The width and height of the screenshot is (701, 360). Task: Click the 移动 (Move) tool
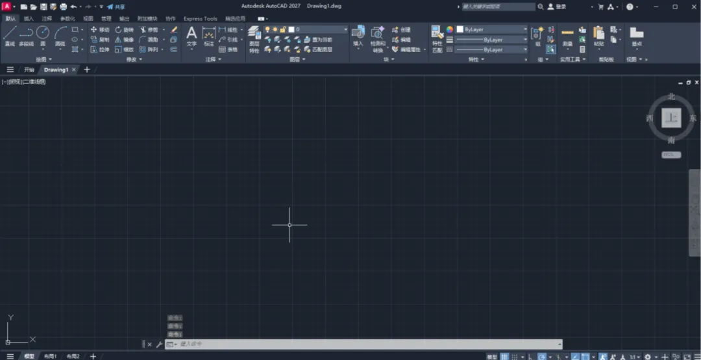coord(100,29)
